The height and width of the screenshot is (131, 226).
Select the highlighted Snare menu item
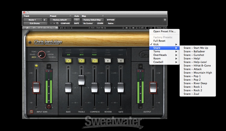click(x=164, y=48)
